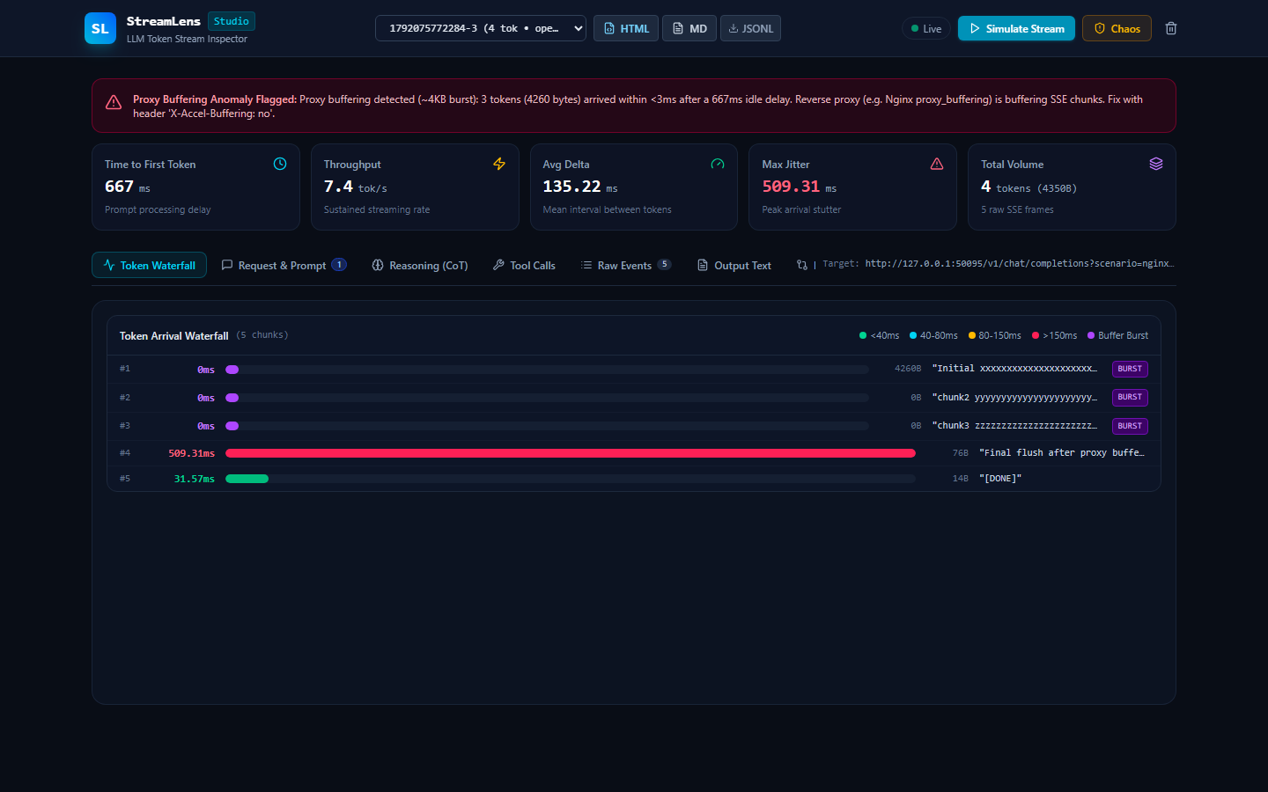Toggle the Live indicator
Screen dimensions: 1268x792
tap(926, 28)
